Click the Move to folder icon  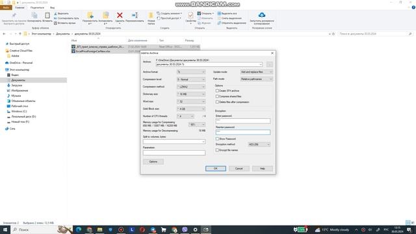90,16
